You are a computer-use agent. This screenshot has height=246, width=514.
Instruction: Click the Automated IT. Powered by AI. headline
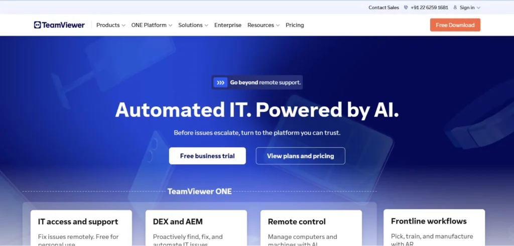[x=257, y=109]
